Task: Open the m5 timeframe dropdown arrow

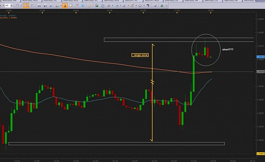Action: click(x=11, y=5)
